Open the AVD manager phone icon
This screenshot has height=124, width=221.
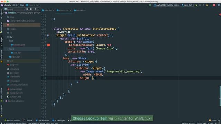click(211, 5)
